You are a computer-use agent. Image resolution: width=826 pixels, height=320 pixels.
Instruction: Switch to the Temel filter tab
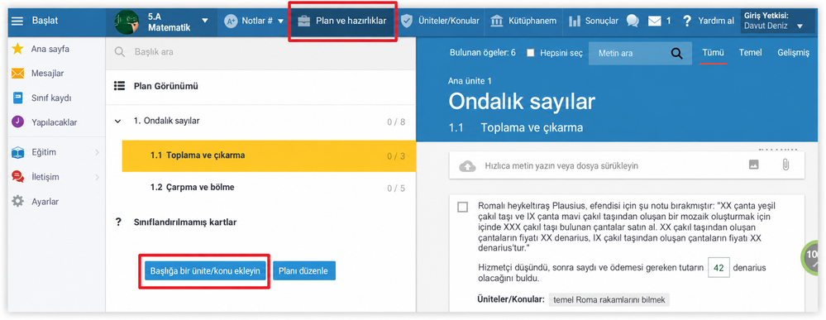click(x=750, y=53)
